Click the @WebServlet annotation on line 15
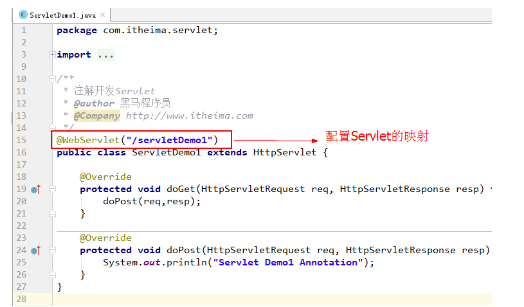Viewport: 524px width, 307px height. (88, 140)
